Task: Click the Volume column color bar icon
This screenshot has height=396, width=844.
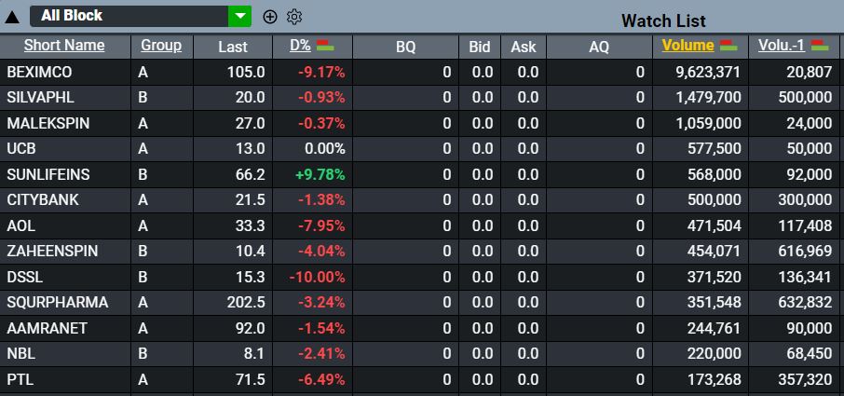Action: pos(728,45)
